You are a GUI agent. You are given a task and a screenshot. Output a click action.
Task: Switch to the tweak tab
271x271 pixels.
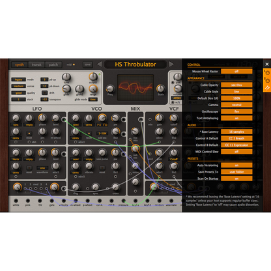point(36,64)
